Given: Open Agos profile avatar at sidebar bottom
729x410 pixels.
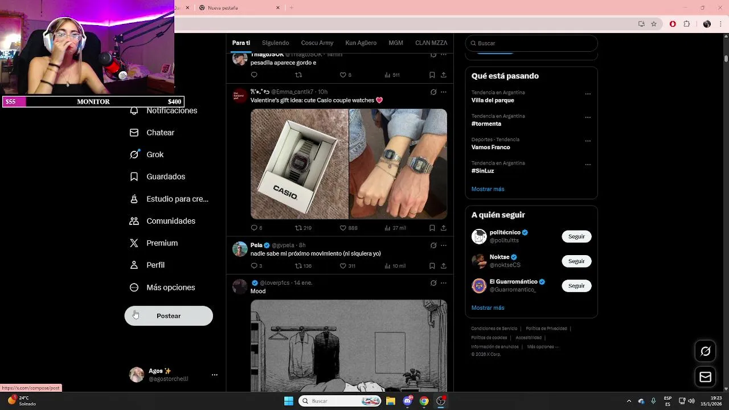Looking at the screenshot, I should click(x=137, y=375).
